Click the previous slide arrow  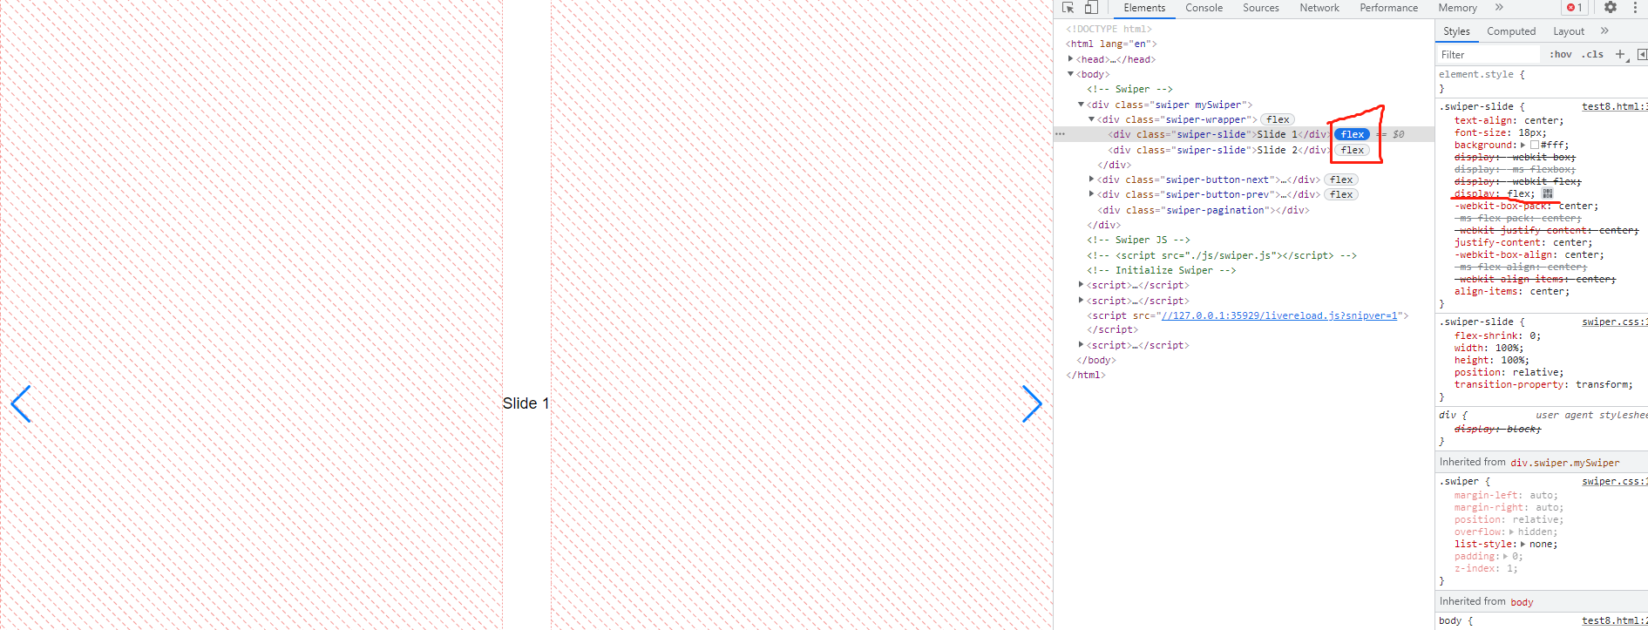21,403
